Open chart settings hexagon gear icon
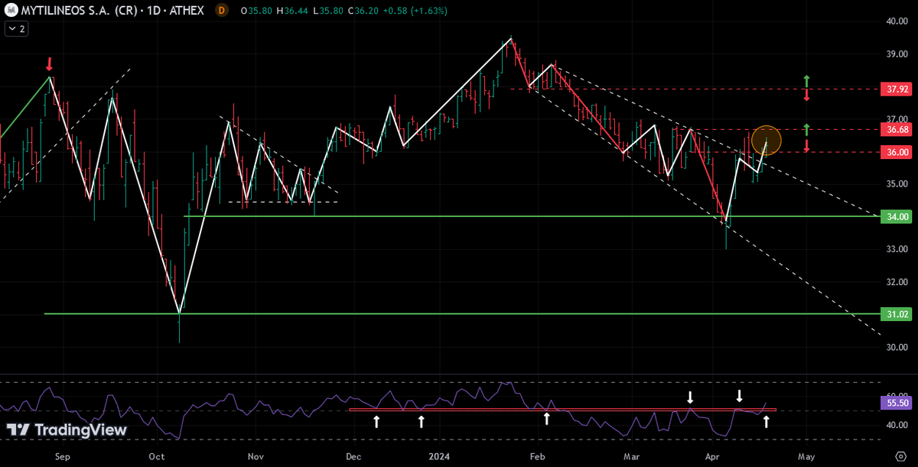This screenshot has width=918, height=467. point(900,456)
